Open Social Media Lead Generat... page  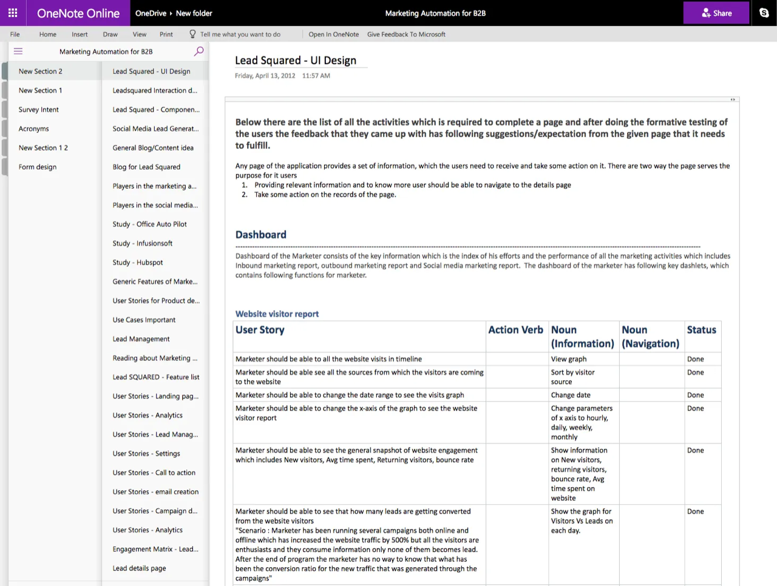(x=155, y=129)
